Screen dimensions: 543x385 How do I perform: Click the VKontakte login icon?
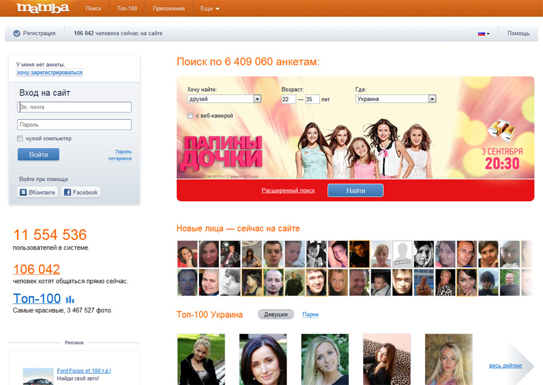click(x=24, y=193)
